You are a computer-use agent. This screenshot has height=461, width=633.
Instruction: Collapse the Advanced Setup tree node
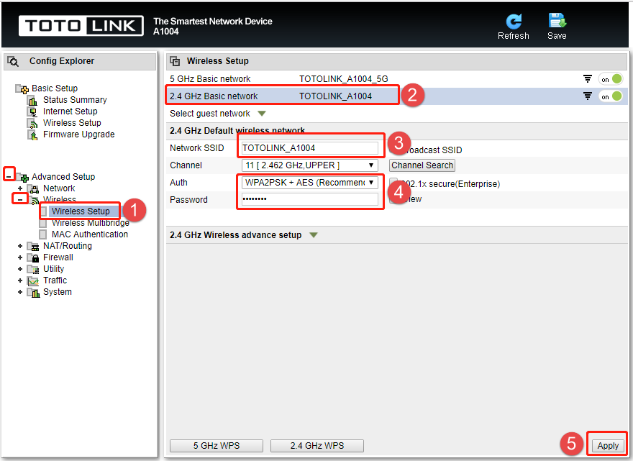point(9,177)
